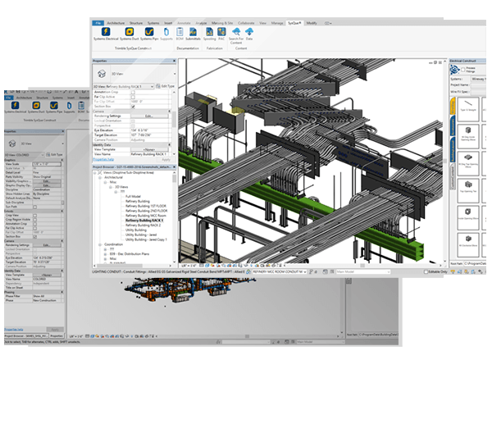This screenshot has height=442, width=492.
Task: Toggle Crop View checkbox in back window
Action: pos(34,216)
